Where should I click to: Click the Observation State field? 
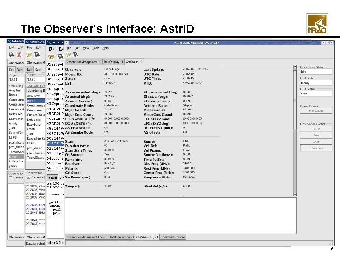point(316,72)
